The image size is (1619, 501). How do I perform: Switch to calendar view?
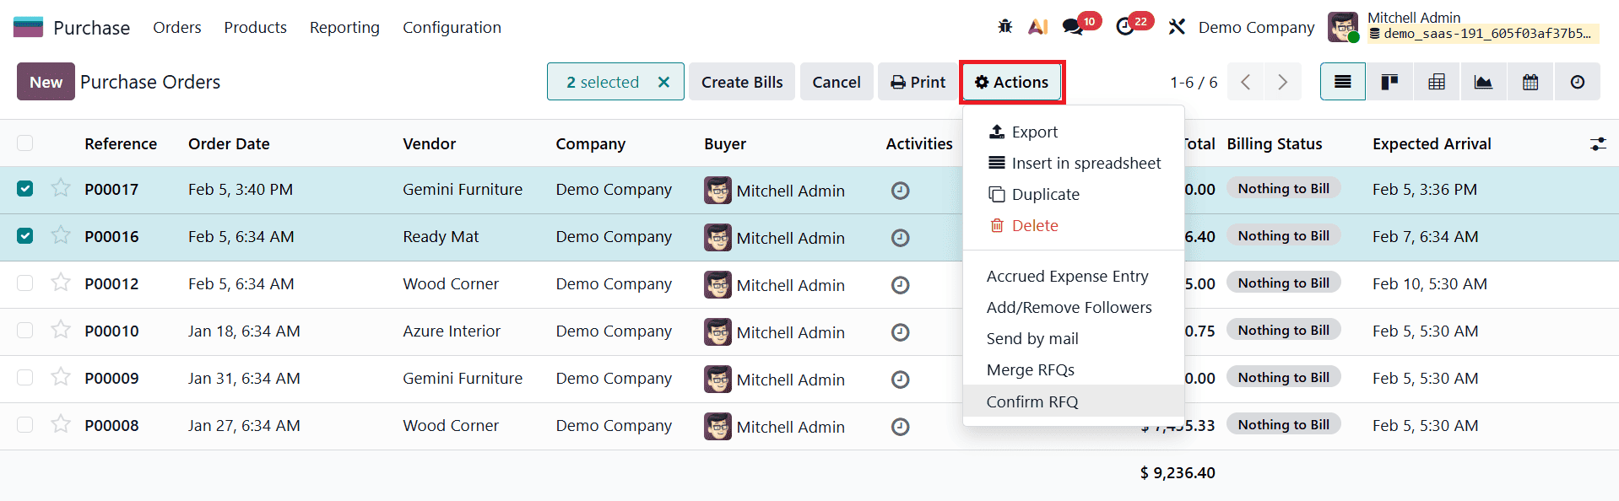click(x=1530, y=82)
